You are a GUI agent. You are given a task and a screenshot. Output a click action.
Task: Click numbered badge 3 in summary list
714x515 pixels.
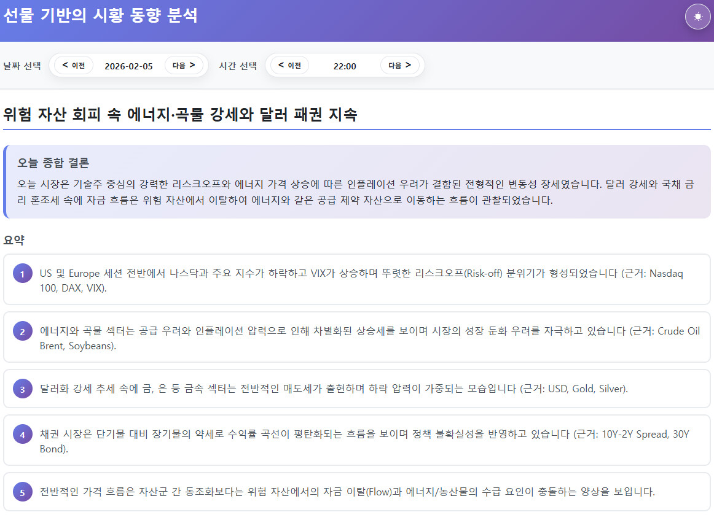[x=22, y=389]
